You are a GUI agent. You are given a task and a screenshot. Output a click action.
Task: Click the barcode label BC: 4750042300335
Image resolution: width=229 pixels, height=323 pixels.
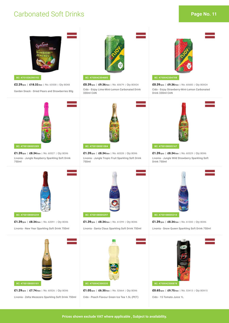point(97,284)
